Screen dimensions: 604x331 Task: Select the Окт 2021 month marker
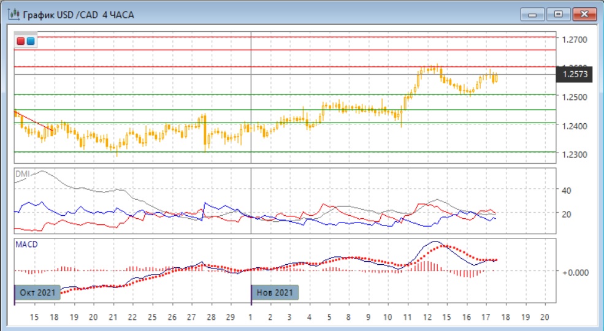click(37, 292)
